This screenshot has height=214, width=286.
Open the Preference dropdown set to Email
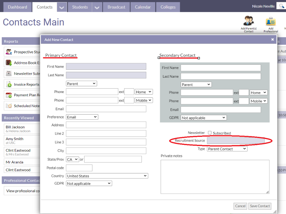point(82,117)
